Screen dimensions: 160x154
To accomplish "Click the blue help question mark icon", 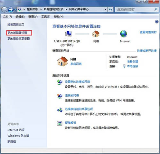I will click(x=156, y=22).
